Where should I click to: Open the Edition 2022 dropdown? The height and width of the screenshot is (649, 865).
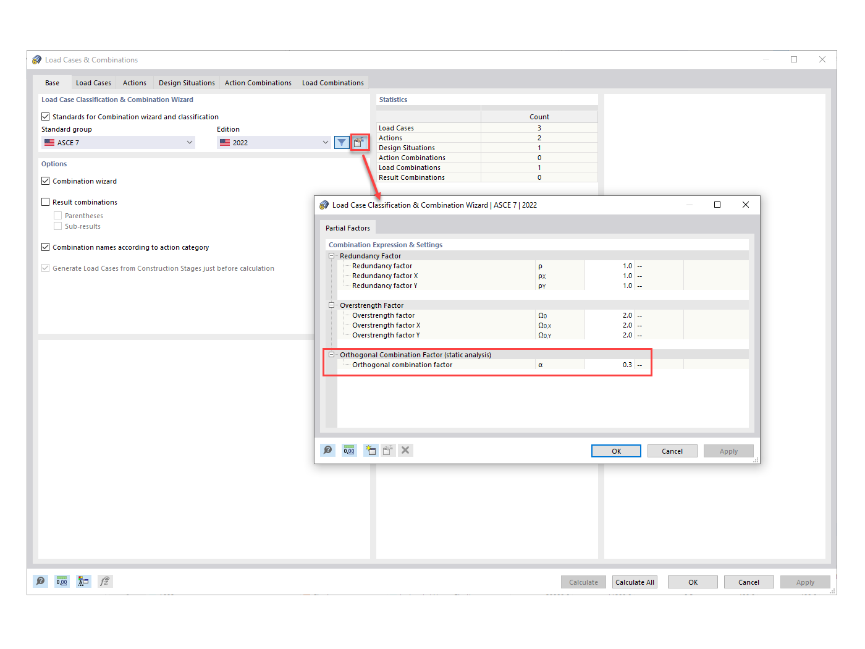pos(274,143)
